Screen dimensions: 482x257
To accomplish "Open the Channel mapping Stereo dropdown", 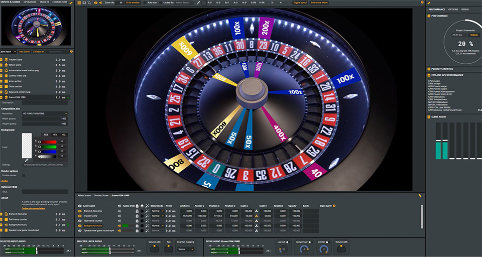I will click(185, 249).
